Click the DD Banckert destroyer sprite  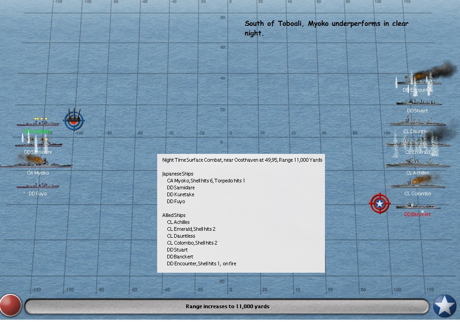pyautogui.click(x=418, y=206)
